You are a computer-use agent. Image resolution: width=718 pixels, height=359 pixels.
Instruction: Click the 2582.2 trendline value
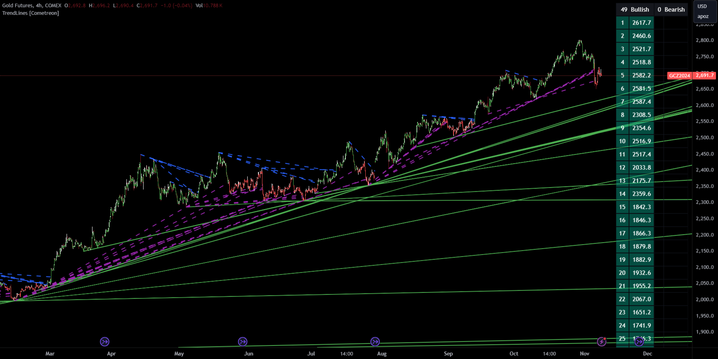[x=641, y=75]
